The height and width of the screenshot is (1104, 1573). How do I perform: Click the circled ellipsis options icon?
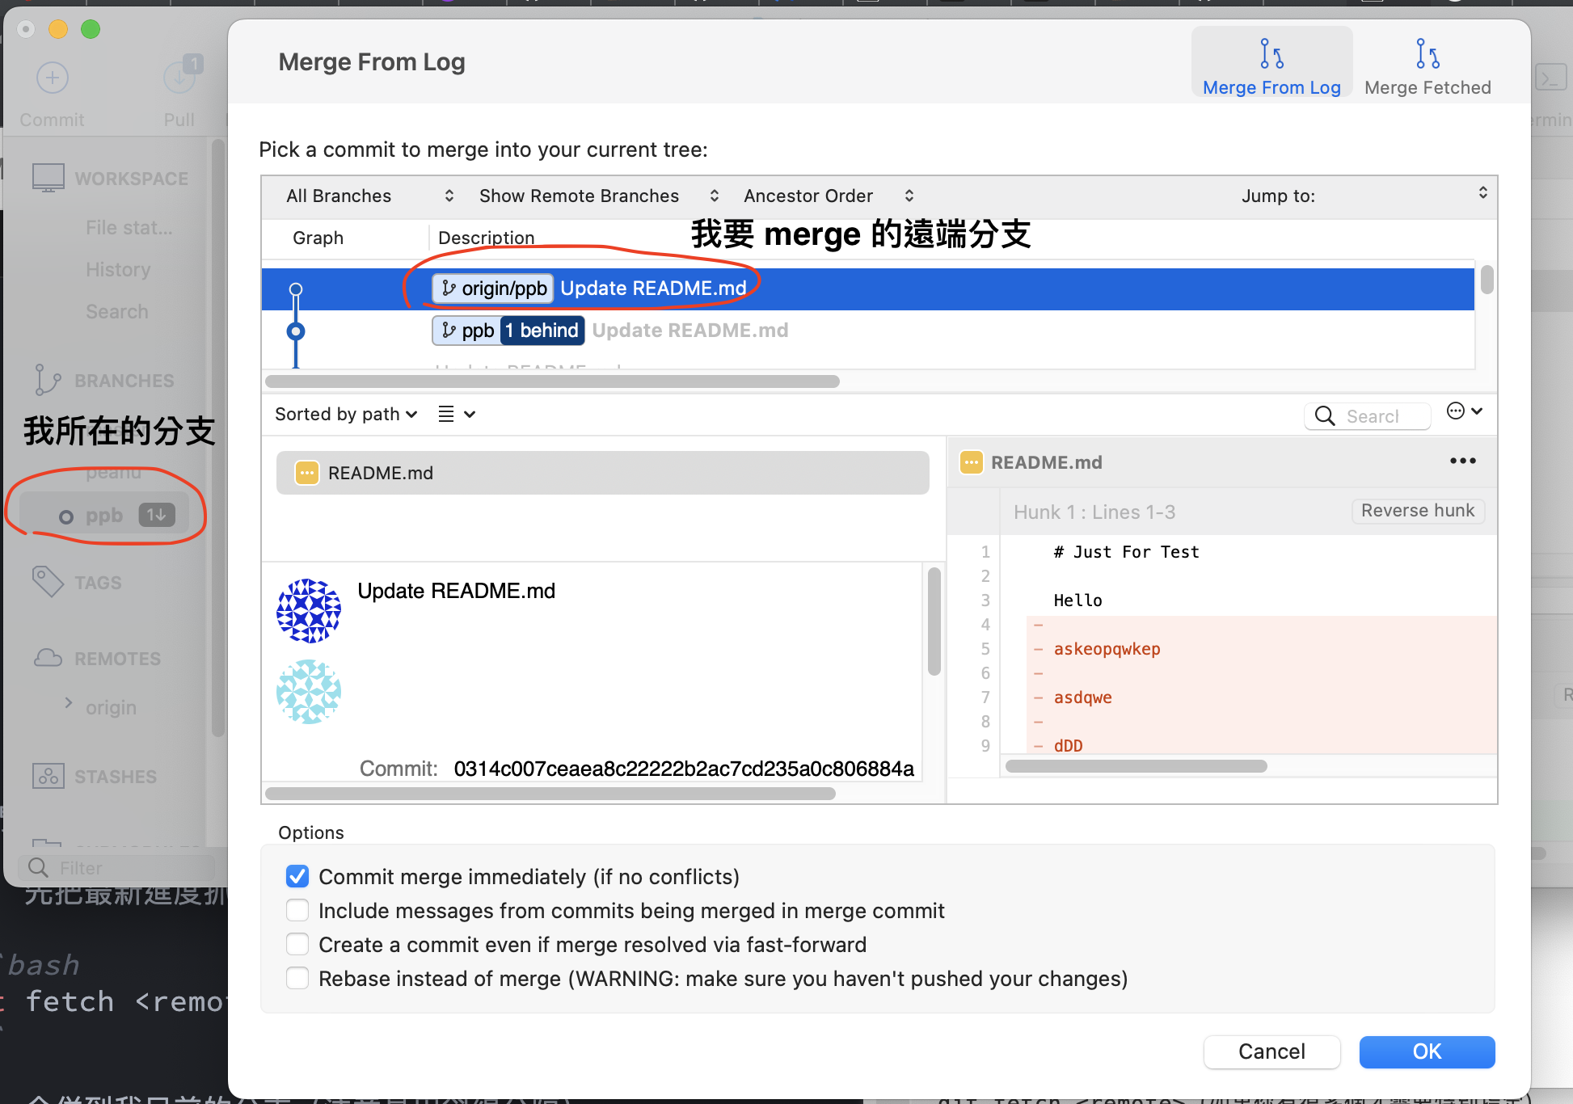(1456, 411)
